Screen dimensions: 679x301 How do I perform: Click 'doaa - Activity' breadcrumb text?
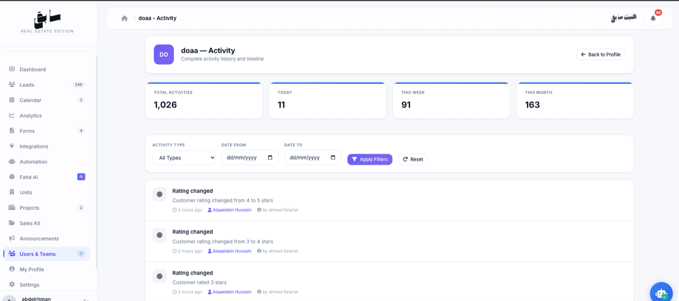point(157,18)
